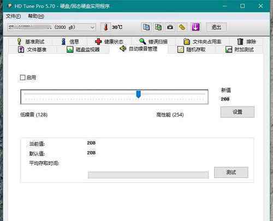Click the 测试 button
The image size is (273, 221).
[x=231, y=172]
